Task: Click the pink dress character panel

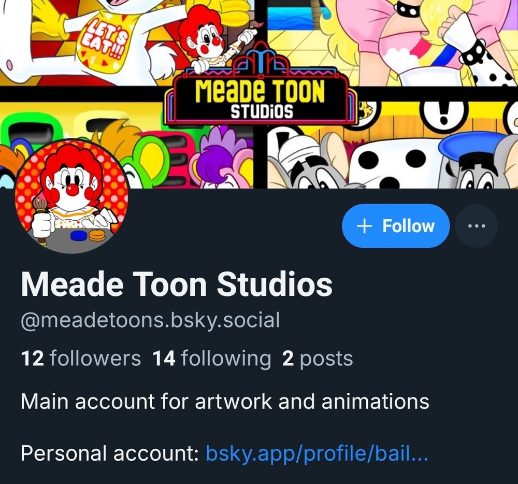Action: pos(393,43)
